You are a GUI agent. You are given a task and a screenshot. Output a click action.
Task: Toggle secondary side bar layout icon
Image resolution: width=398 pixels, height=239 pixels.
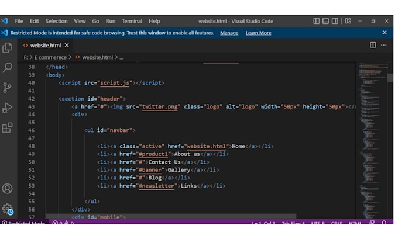[x=335, y=21]
